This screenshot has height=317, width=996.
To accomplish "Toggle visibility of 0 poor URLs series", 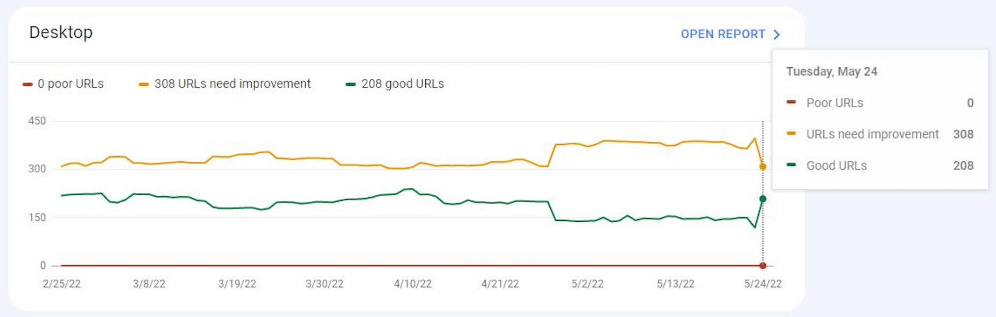I will [71, 84].
